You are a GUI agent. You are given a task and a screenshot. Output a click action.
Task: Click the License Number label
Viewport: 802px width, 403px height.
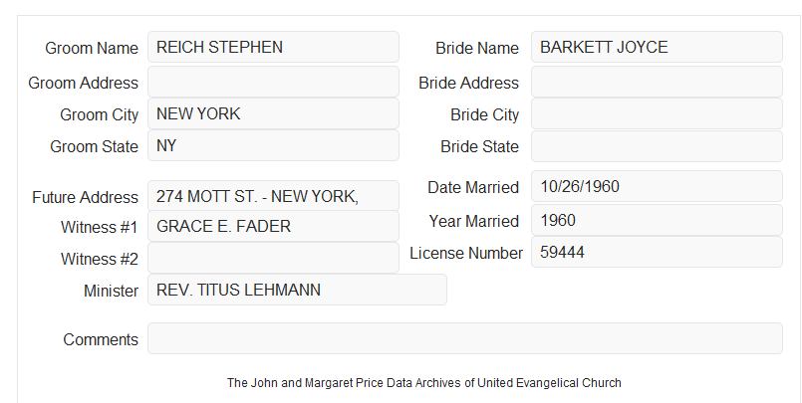pyautogui.click(x=466, y=254)
